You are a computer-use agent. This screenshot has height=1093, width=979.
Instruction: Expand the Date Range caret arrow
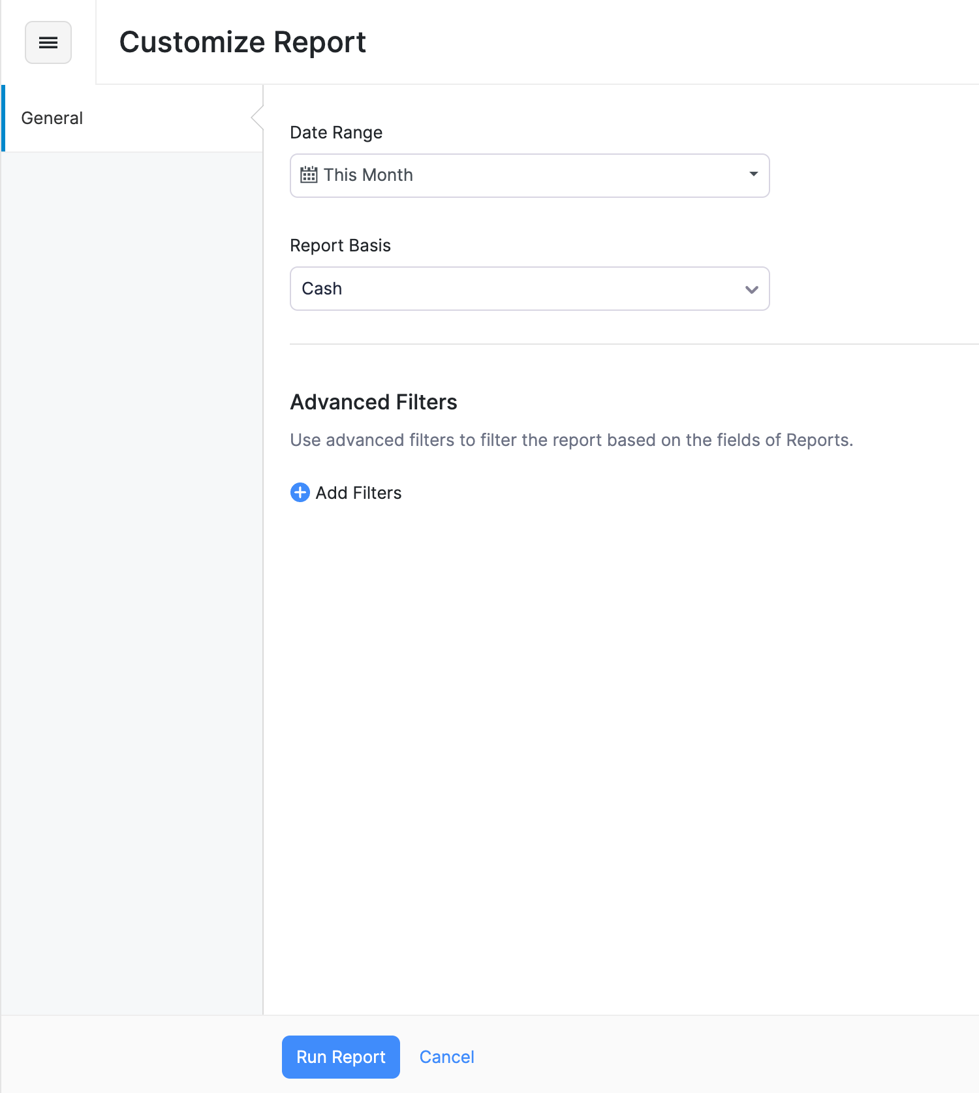tap(753, 174)
